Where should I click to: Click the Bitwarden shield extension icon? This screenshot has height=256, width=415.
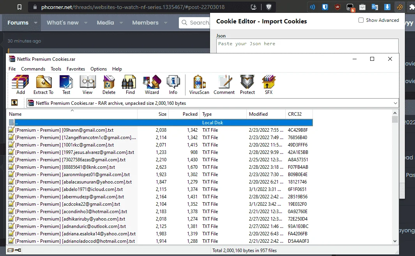pos(325,7)
